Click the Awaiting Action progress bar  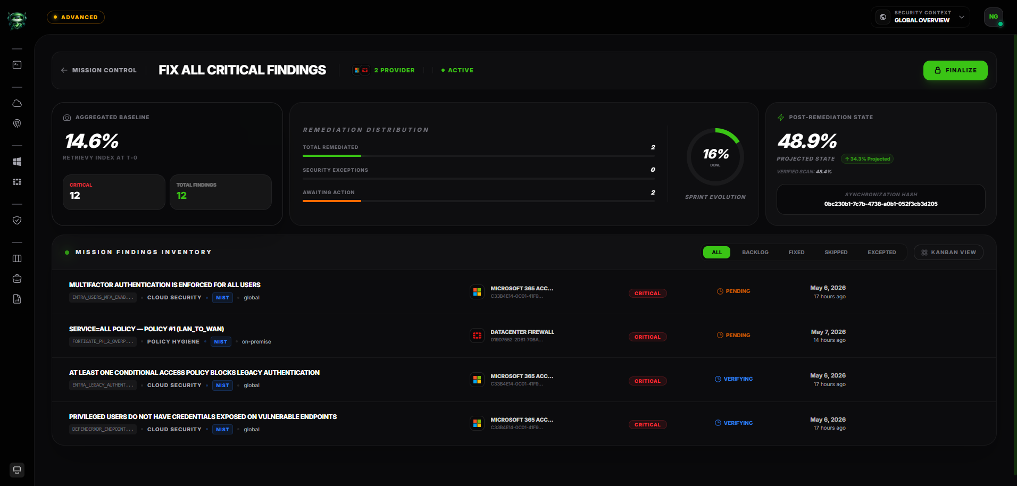479,201
